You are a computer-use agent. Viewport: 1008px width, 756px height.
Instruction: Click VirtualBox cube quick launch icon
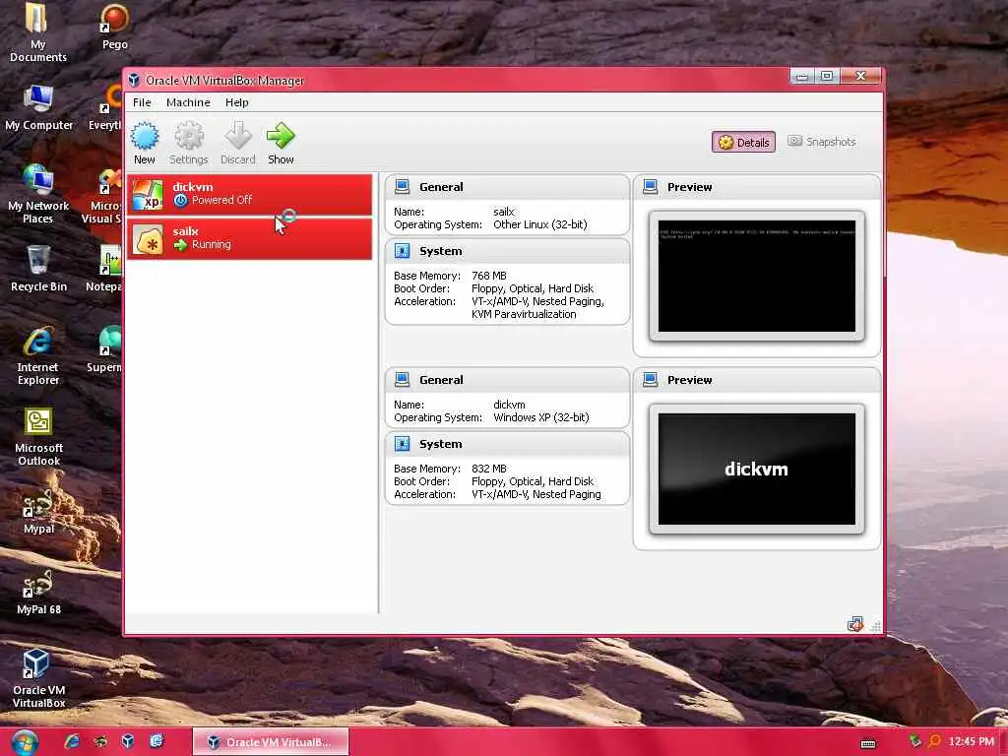pos(128,741)
